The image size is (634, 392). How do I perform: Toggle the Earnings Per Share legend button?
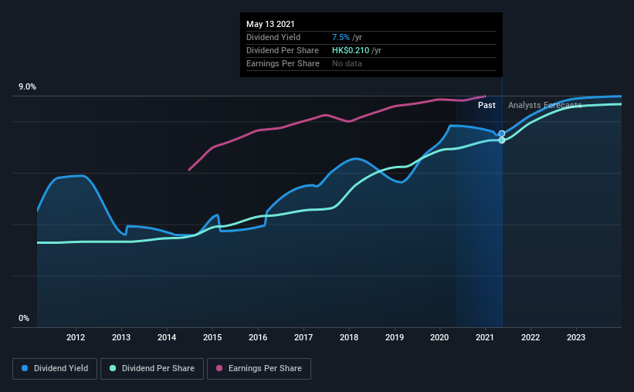point(259,369)
